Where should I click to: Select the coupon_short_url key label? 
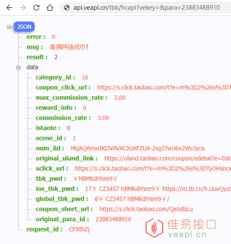click(x=64, y=209)
